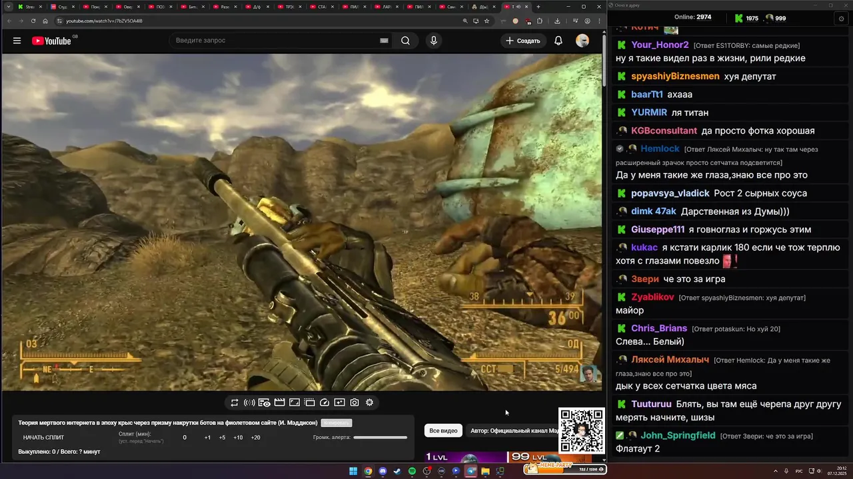Viewport: 853px width, 479px height.
Task: Click the split minutes value field
Action: pos(185,438)
